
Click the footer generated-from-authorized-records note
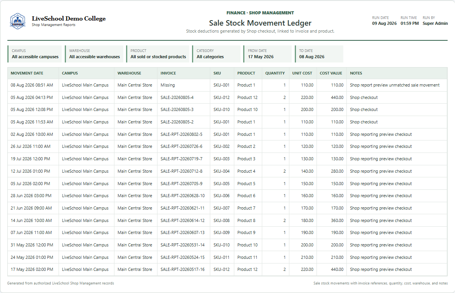pos(61,283)
